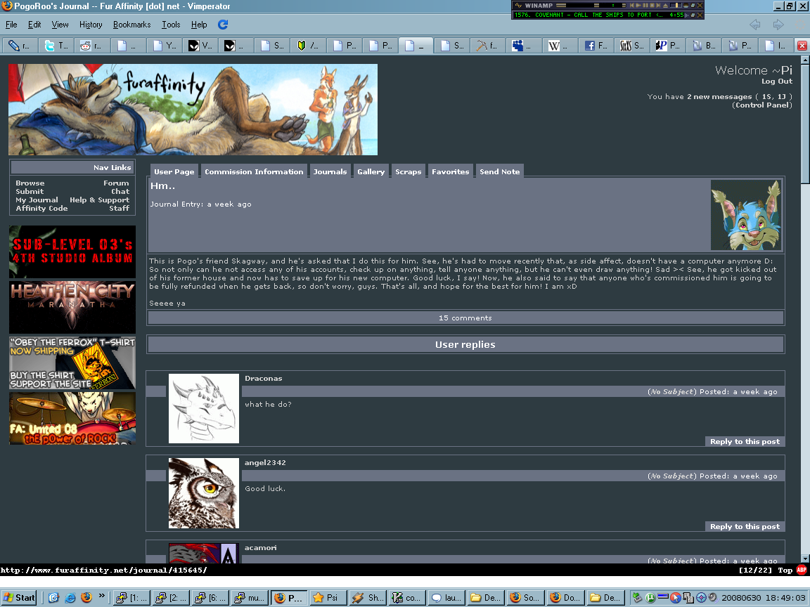810x607 pixels.
Task: Click the angel2342 username
Action: (265, 462)
